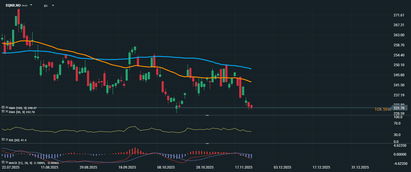Click the current price tag 231.70
411x172 pixels.
click(401, 108)
